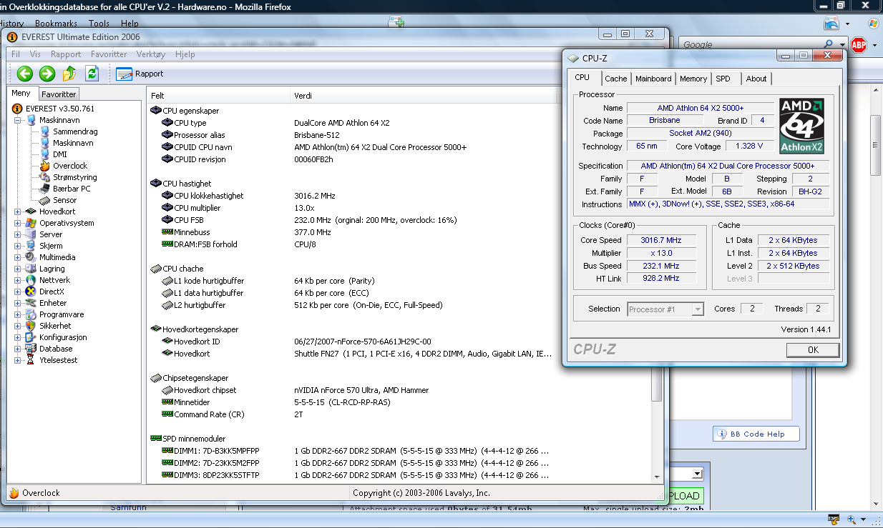The height and width of the screenshot is (528, 883).
Task: Expand the Multimedia tree node
Action: [x=18, y=257]
